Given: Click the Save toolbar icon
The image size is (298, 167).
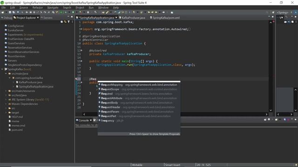Looking at the screenshot, I should click(10, 13).
